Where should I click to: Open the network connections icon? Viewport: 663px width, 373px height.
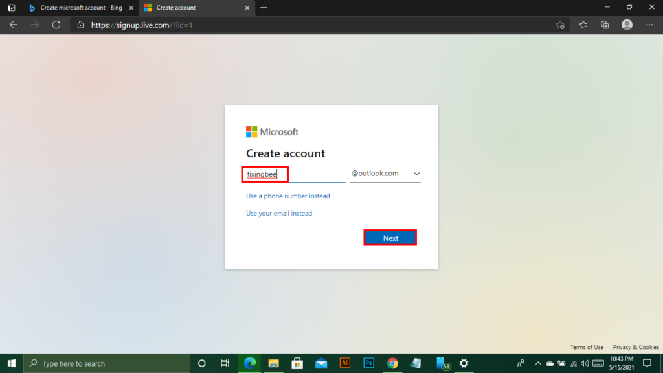point(574,363)
